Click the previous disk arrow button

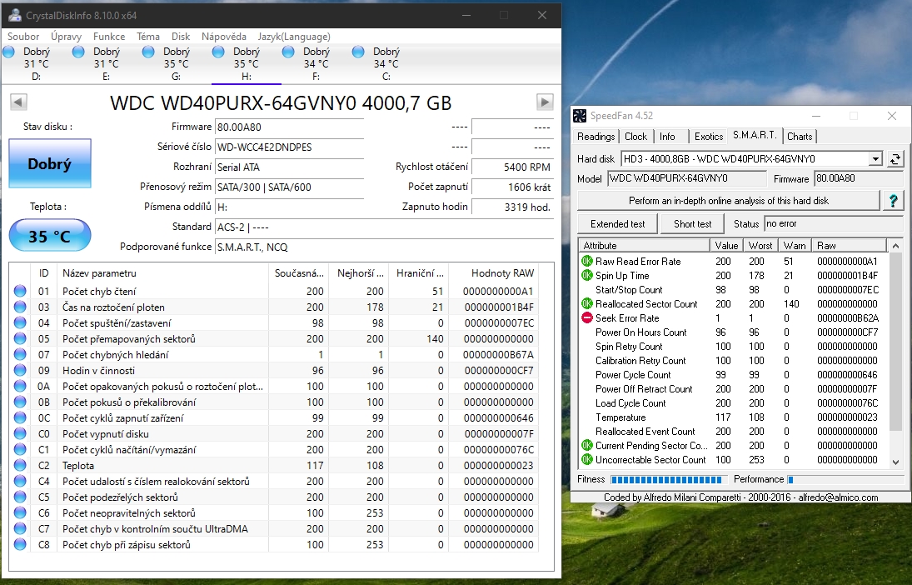click(18, 102)
